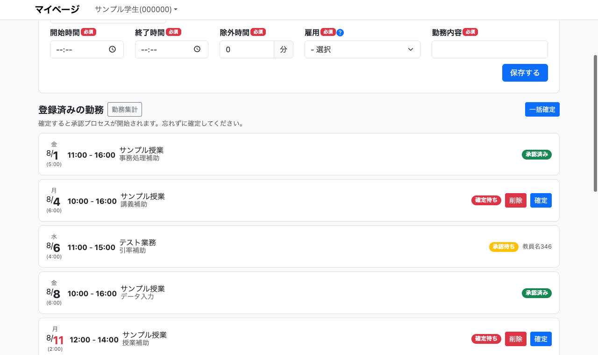Viewport: 598px width, 355px height.
Task: Click the 一括確定 button
Action: pos(542,110)
